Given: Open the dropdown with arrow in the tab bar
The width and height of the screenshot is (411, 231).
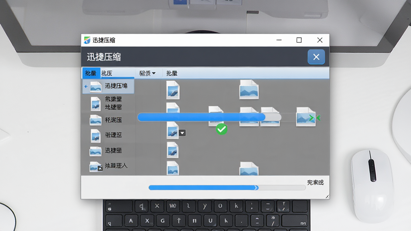Looking at the screenshot, I should pyautogui.click(x=147, y=73).
